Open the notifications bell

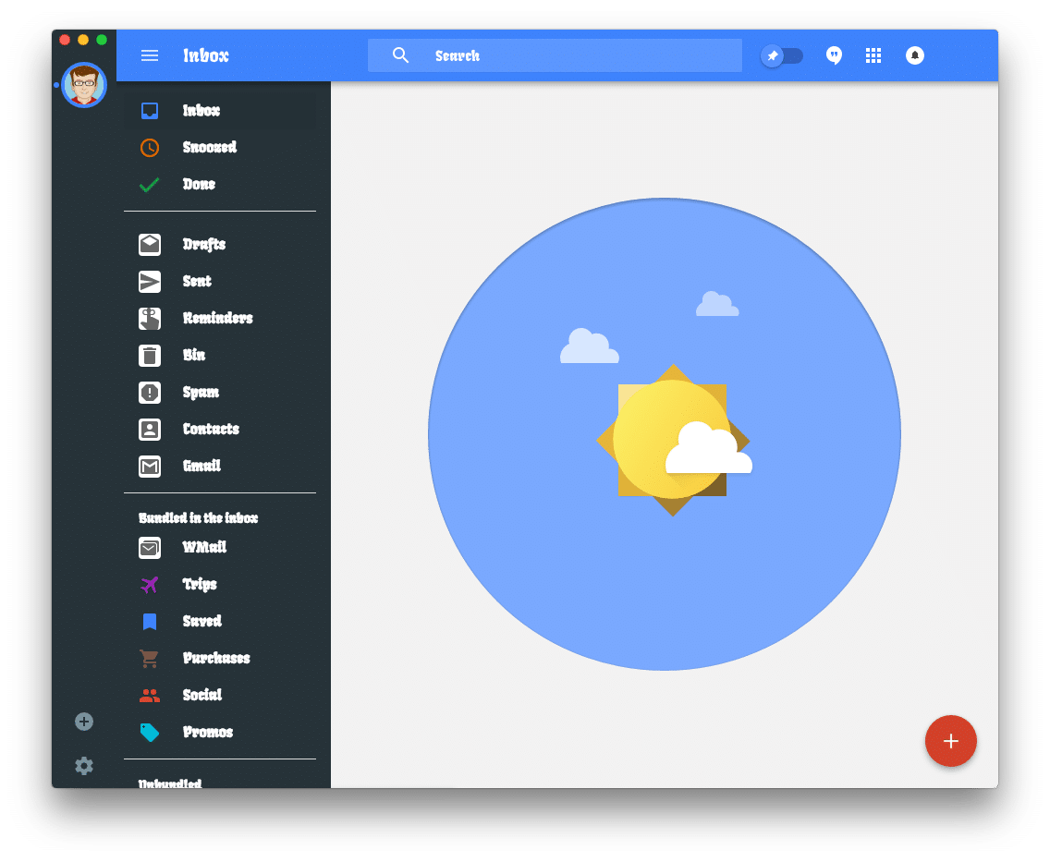(x=915, y=55)
